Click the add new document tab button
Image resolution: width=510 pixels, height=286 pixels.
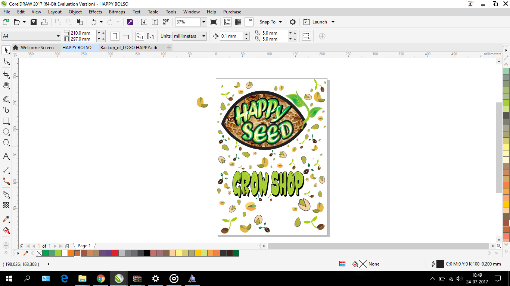tap(169, 47)
